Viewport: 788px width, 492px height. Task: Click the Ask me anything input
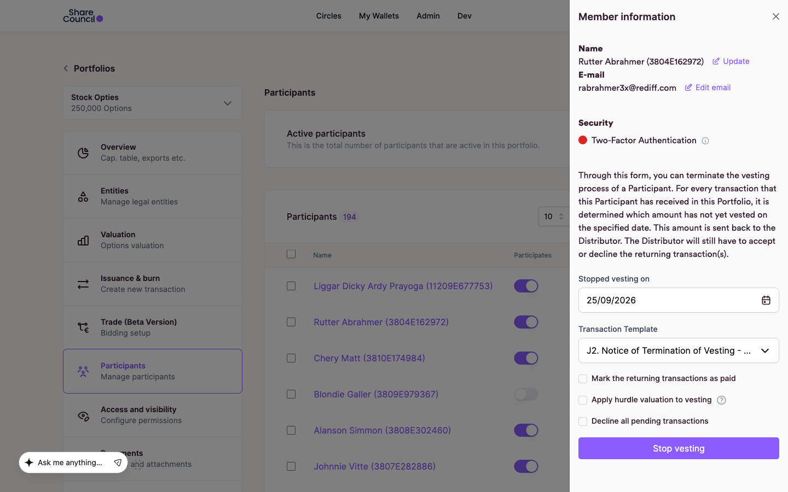[x=70, y=462]
